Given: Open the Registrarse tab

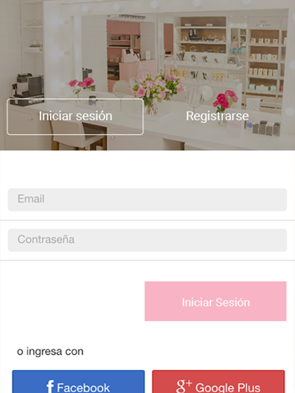Looking at the screenshot, I should click(x=217, y=116).
